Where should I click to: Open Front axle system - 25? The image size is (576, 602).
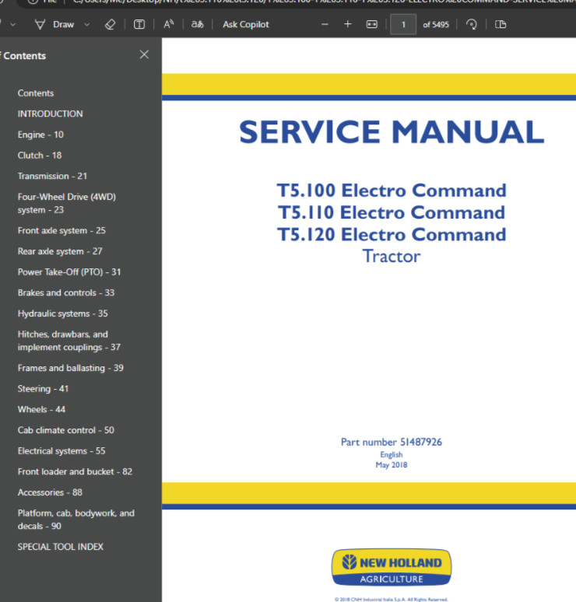click(x=61, y=231)
